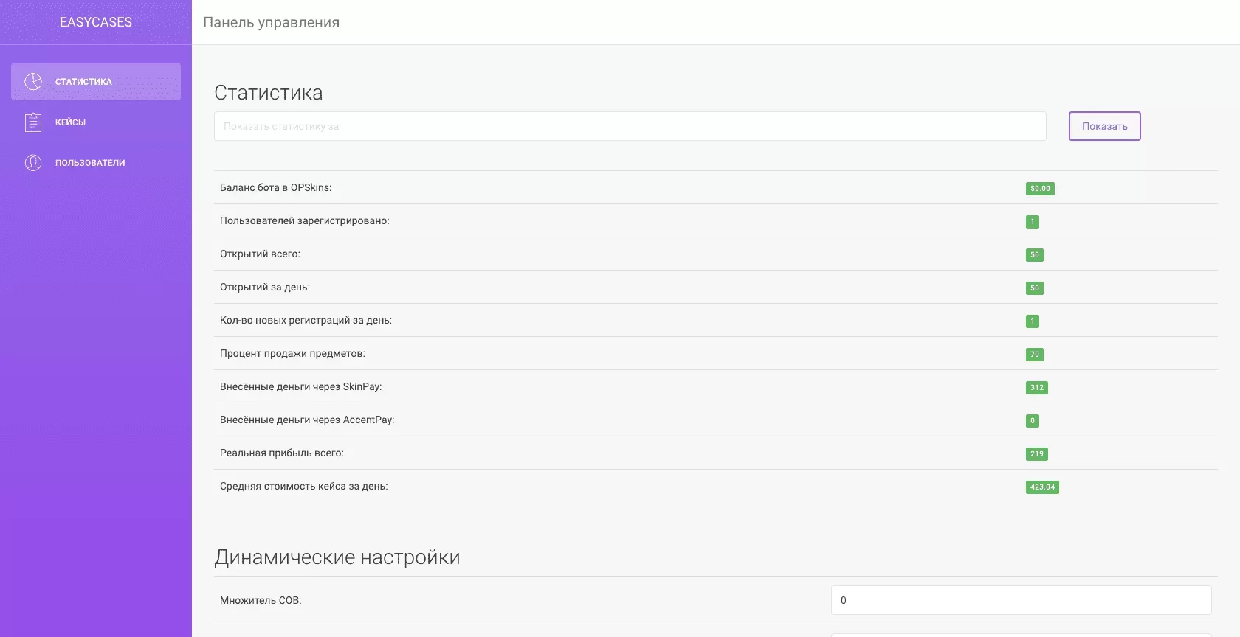
Task: Click 'Внесённые деньги через AccentPay:' label
Action: click(x=308, y=420)
